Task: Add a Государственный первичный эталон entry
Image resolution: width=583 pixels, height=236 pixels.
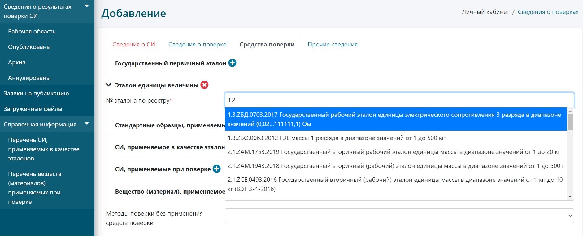Action: (232, 63)
